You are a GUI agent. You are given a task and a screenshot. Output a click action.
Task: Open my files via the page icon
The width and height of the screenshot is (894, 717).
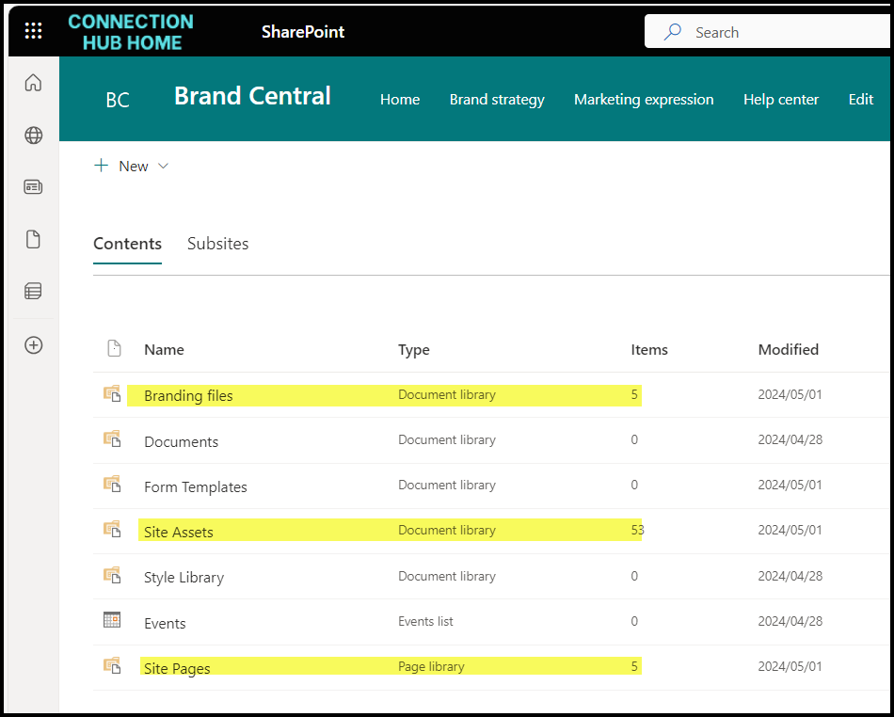(x=33, y=239)
